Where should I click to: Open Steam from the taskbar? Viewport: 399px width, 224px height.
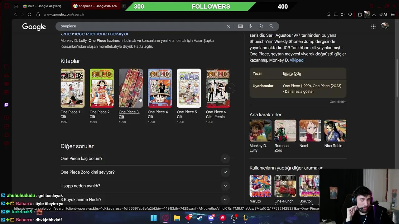click(199, 218)
